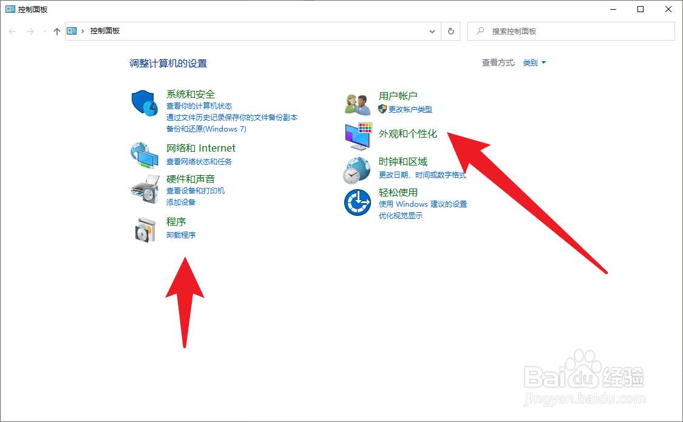The height and width of the screenshot is (422, 683).
Task: Expand the breadcrumb chevron before 控制面板
Action: [83, 31]
